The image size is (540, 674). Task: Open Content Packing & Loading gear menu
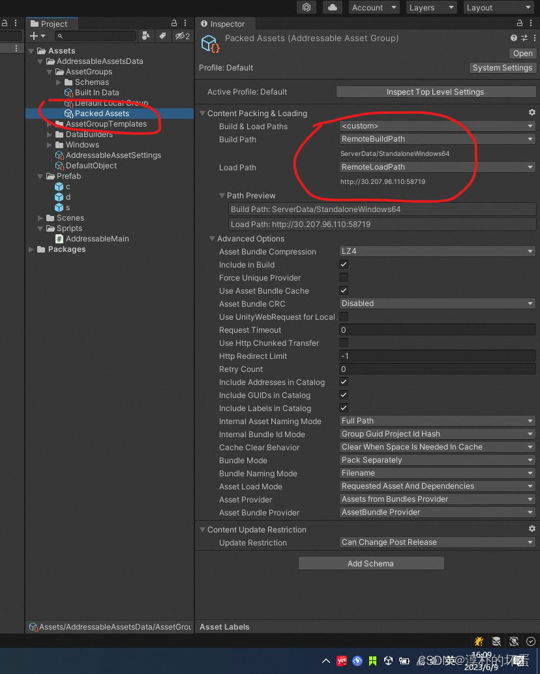click(532, 112)
